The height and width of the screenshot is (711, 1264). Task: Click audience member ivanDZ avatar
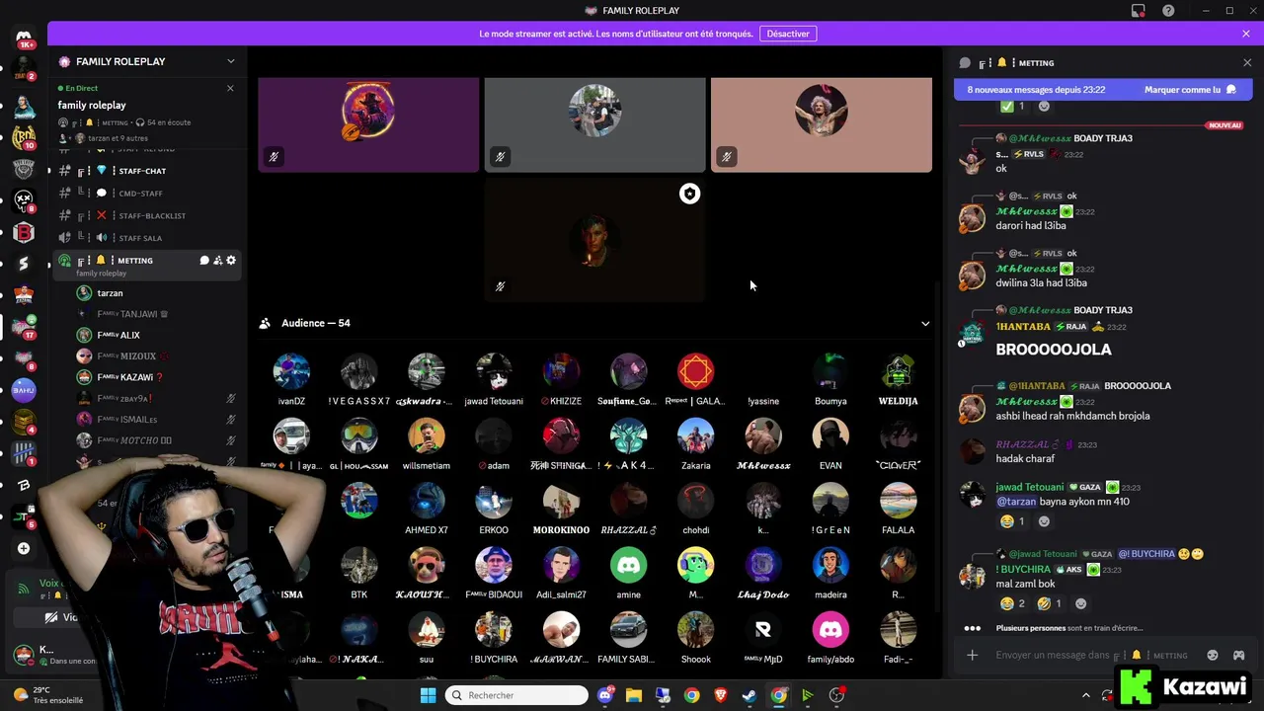(x=291, y=372)
